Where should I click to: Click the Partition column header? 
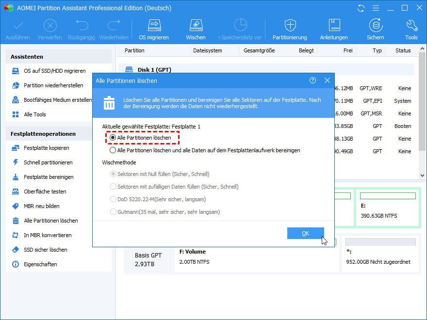tap(134, 50)
